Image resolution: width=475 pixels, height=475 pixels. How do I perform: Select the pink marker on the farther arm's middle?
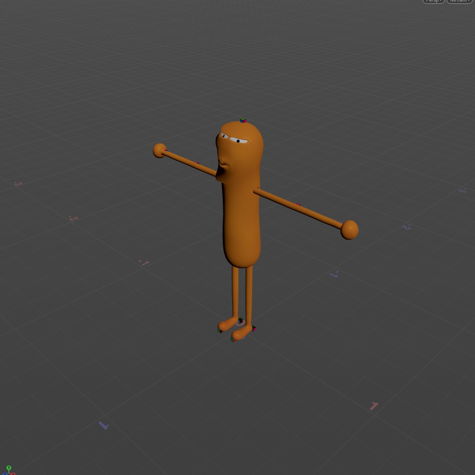pos(197,163)
